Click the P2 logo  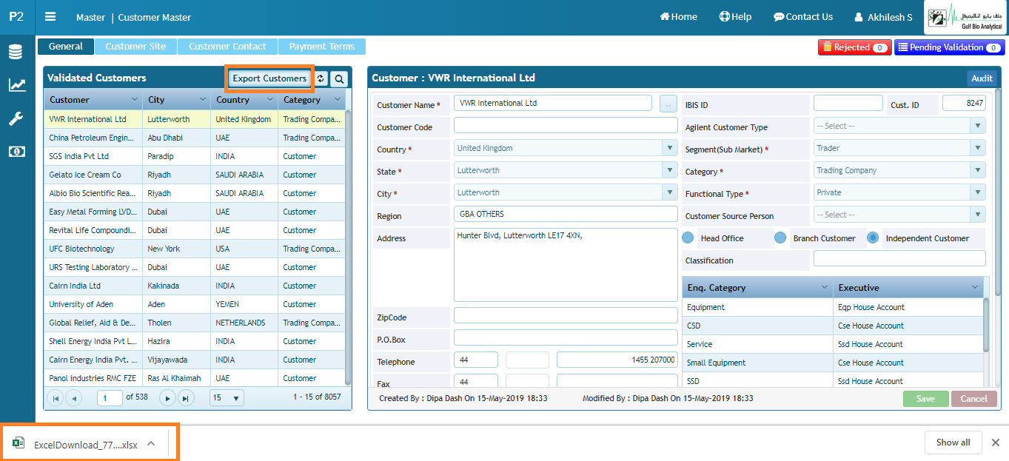pyautogui.click(x=16, y=16)
